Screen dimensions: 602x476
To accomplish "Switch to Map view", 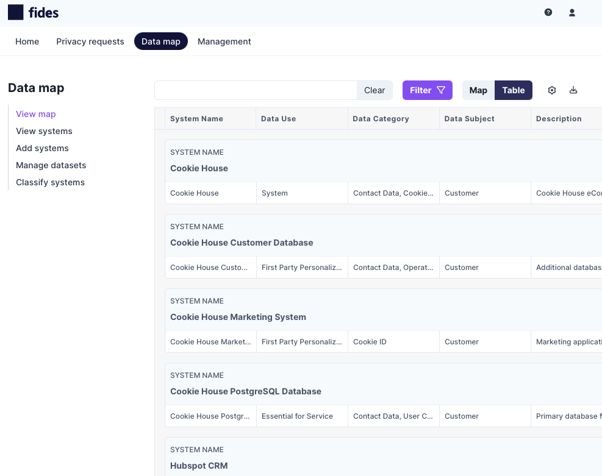I will pos(478,90).
